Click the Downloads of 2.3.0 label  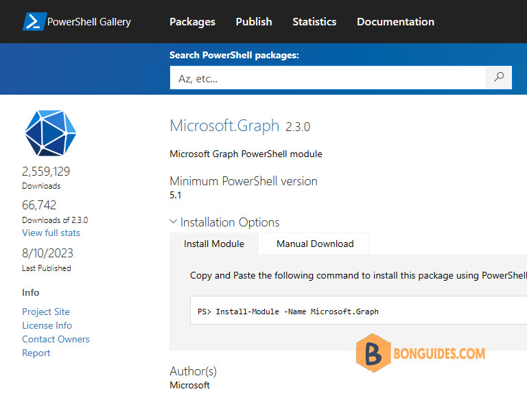55,220
